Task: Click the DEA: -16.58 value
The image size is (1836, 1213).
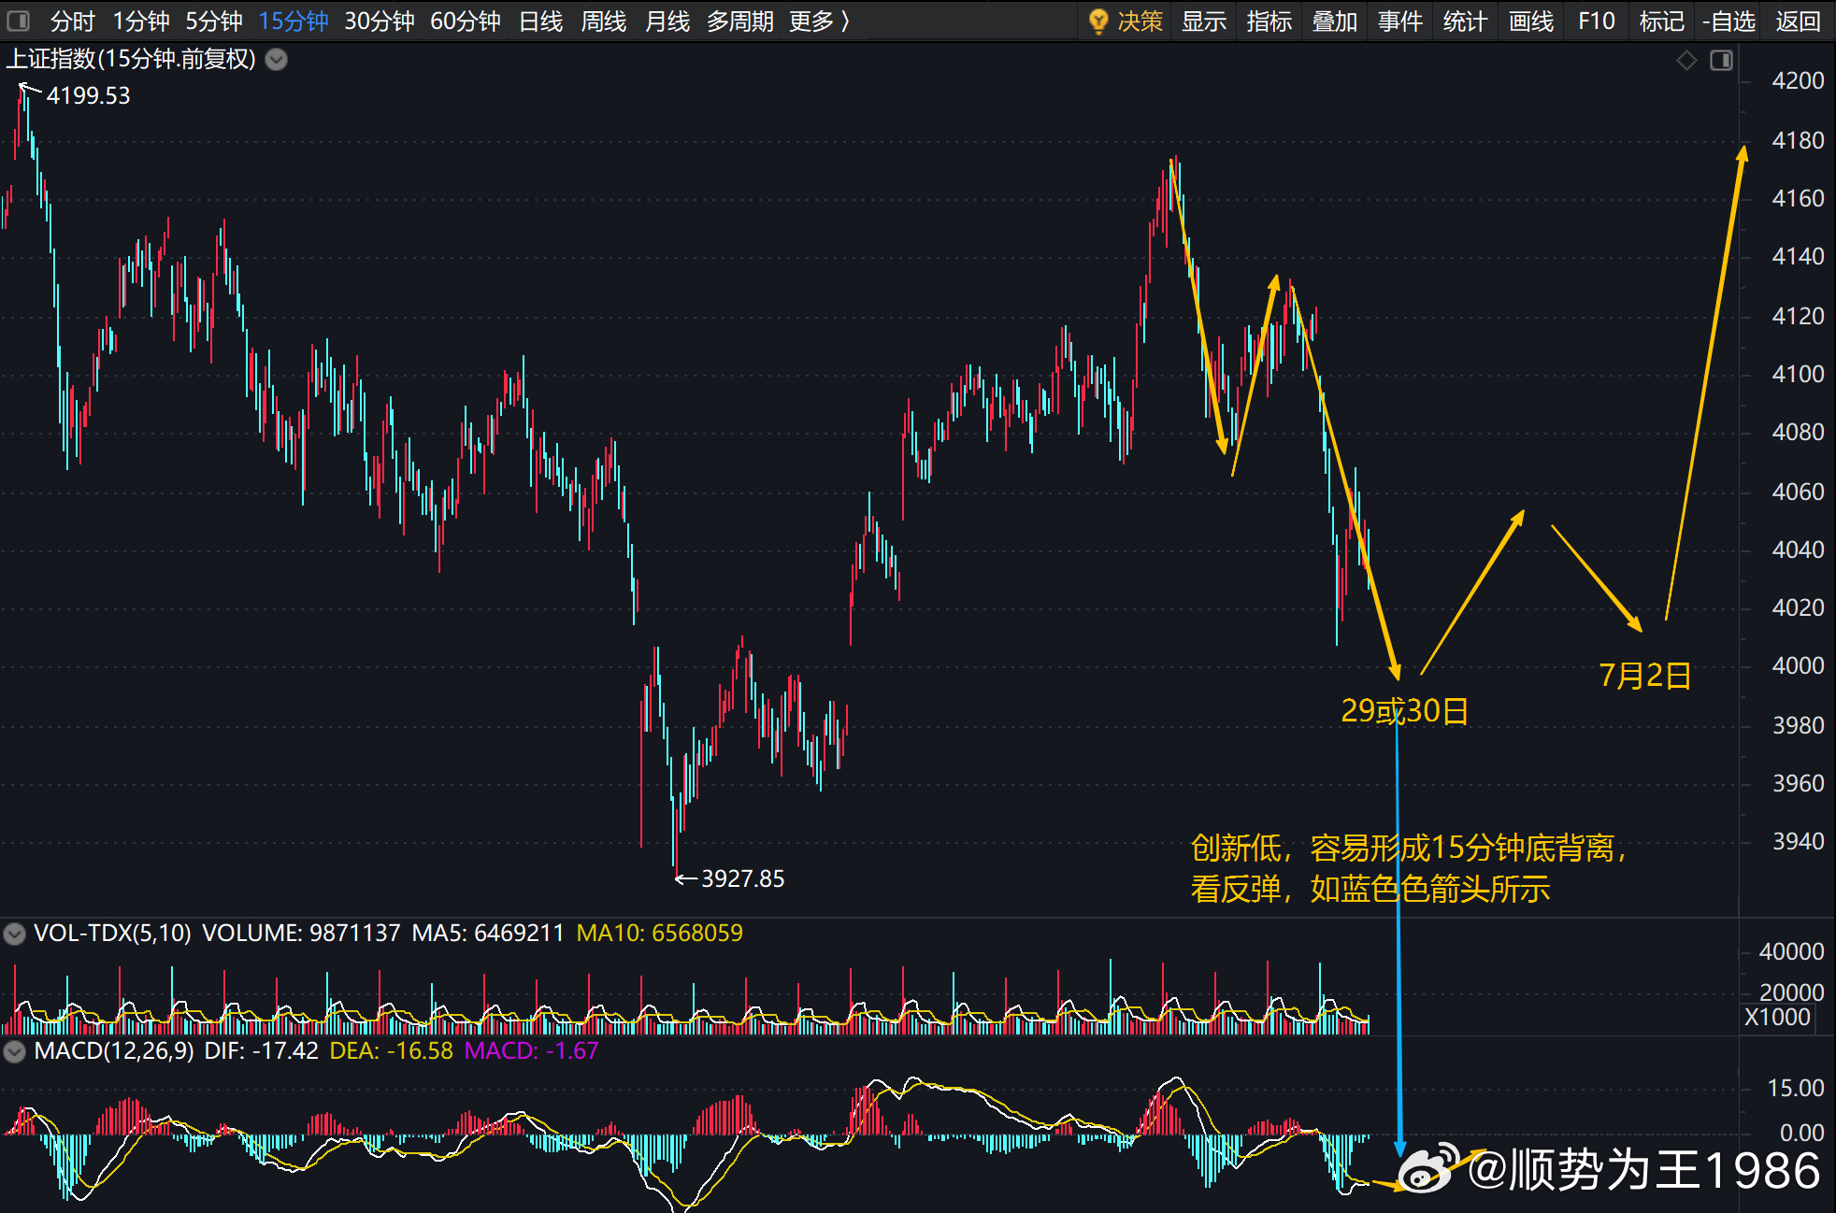Action: click(x=392, y=1050)
